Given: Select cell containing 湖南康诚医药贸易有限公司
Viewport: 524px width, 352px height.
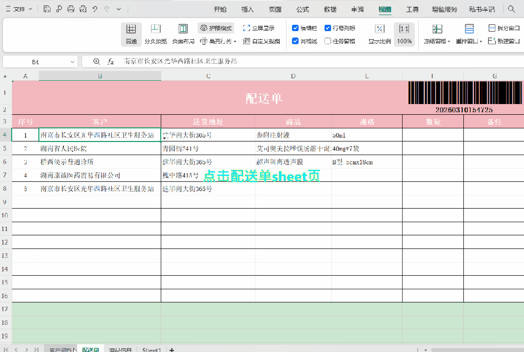Looking at the screenshot, I should tap(100, 175).
